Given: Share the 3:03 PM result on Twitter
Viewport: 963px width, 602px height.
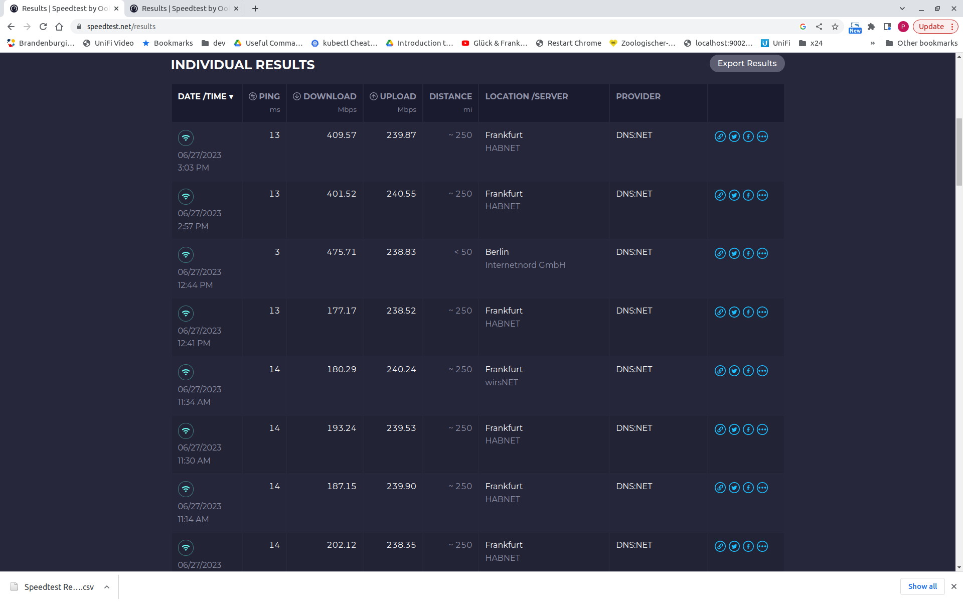Looking at the screenshot, I should tap(734, 136).
